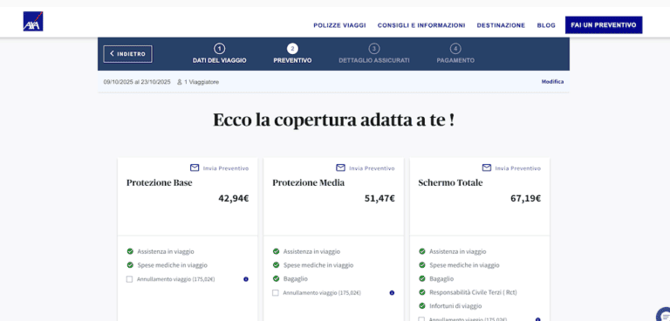Click the Fai un Preventivo button

pyautogui.click(x=604, y=25)
